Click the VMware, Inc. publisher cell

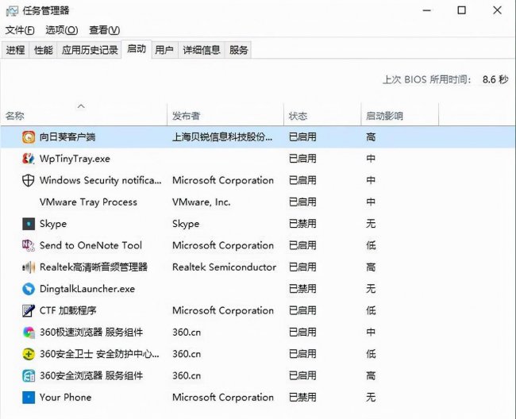202,202
